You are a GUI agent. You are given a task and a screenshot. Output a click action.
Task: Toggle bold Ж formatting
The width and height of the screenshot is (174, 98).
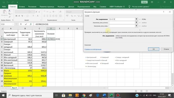pyautogui.click(x=16, y=16)
